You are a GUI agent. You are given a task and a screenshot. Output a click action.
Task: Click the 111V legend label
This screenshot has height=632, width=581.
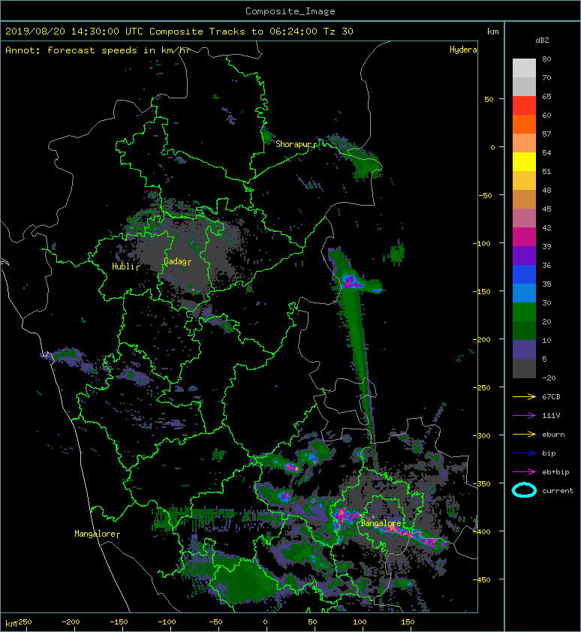551,416
